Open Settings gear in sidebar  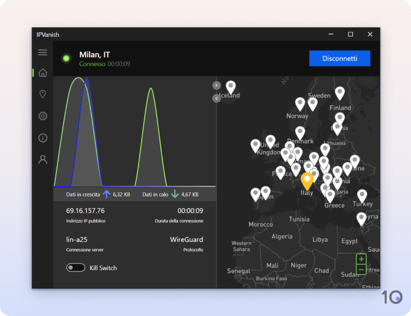pyautogui.click(x=43, y=116)
